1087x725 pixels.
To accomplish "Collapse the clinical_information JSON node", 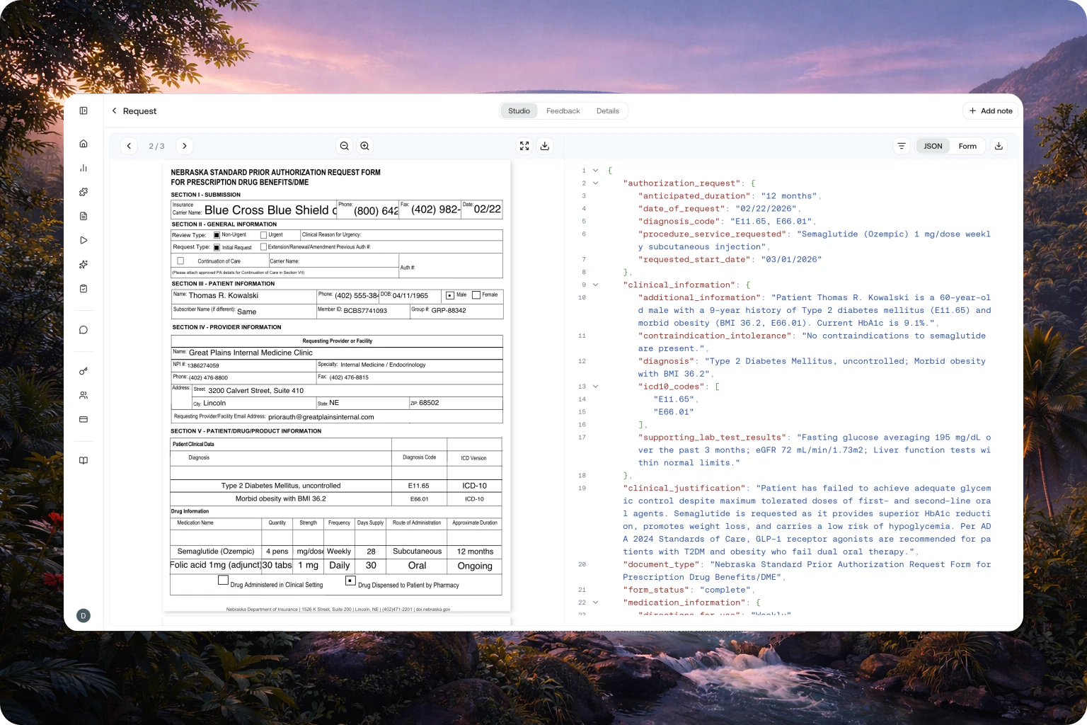I will pyautogui.click(x=596, y=285).
